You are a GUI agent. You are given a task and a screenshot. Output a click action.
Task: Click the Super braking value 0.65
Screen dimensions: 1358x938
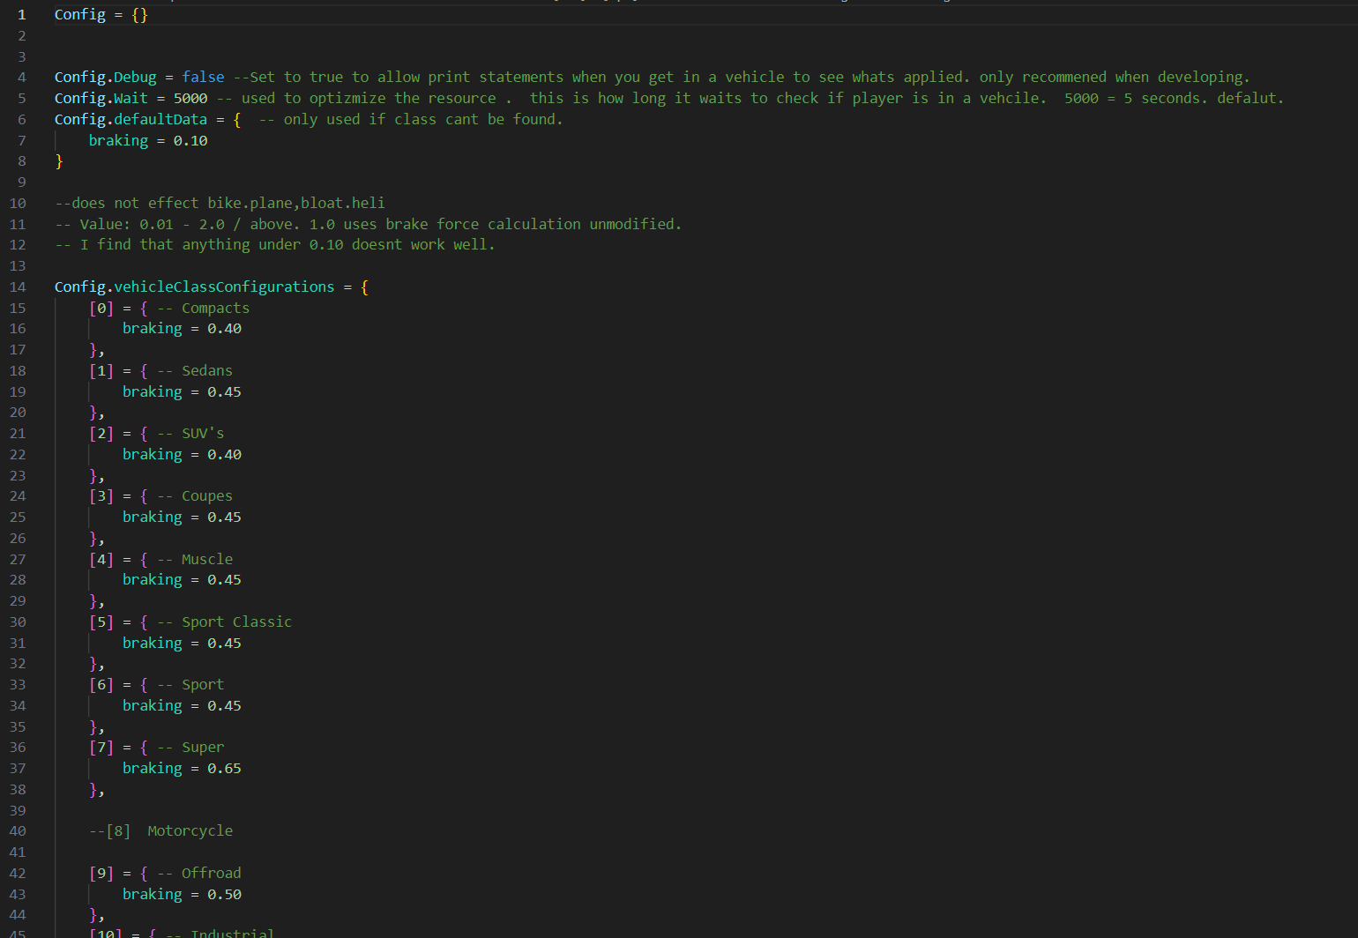tap(224, 769)
